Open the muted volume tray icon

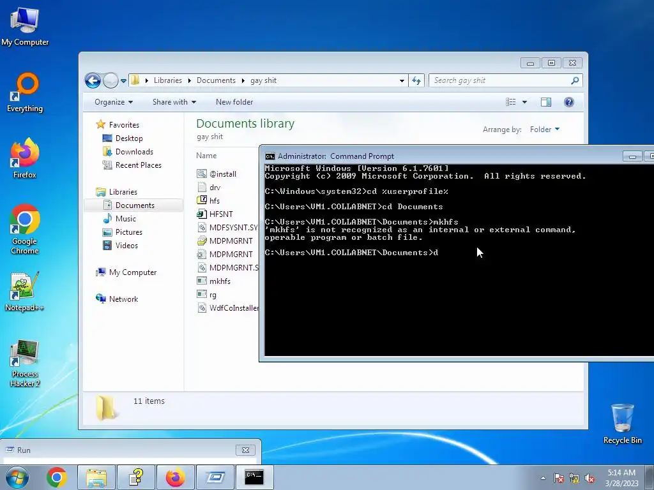(589, 478)
